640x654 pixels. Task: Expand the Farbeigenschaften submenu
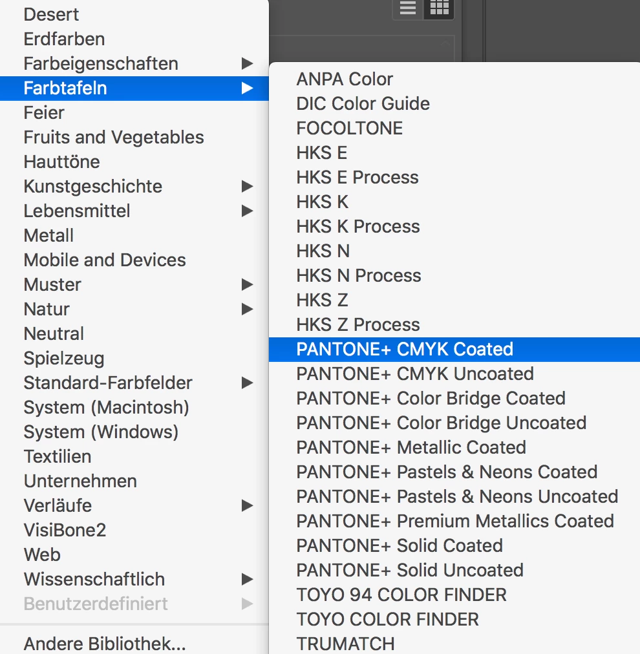point(134,64)
